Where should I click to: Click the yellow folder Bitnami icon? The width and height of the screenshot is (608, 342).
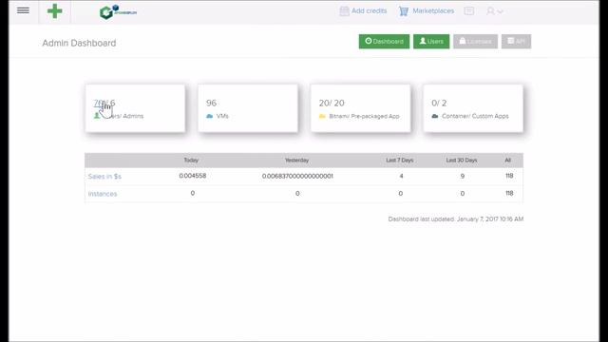[322, 116]
